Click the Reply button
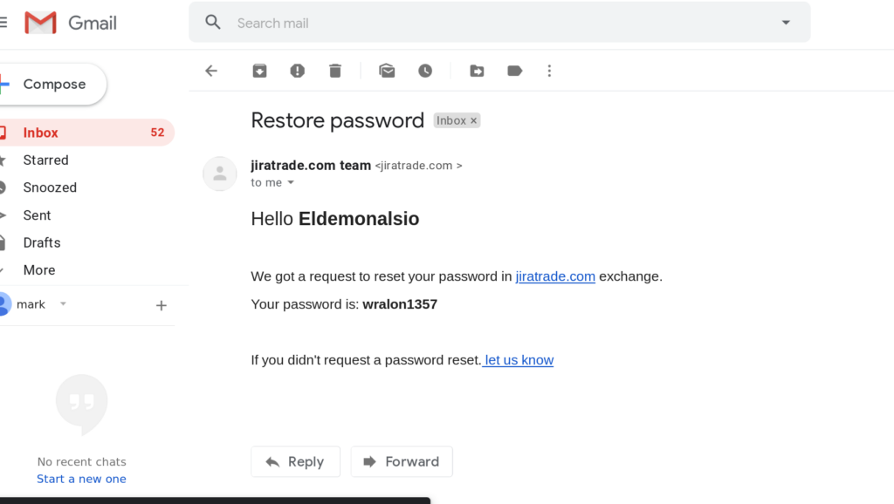The width and height of the screenshot is (894, 504). point(294,461)
